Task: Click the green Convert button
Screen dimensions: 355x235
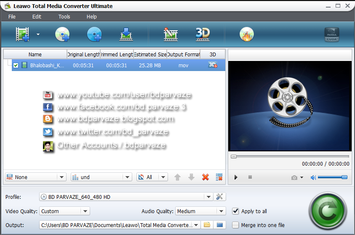Action: coord(328,211)
